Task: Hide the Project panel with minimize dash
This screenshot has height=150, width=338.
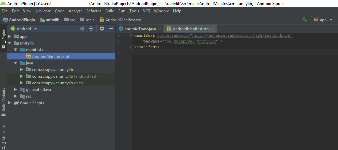Action: (111, 29)
